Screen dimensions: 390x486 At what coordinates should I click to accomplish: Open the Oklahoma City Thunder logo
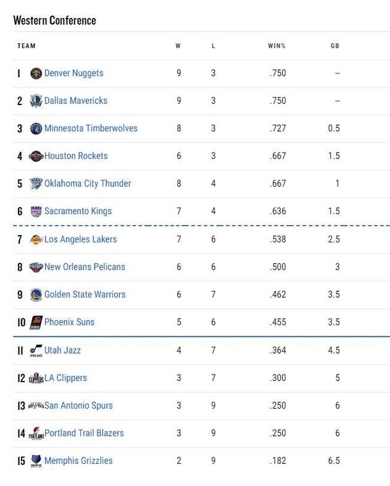click(36, 184)
